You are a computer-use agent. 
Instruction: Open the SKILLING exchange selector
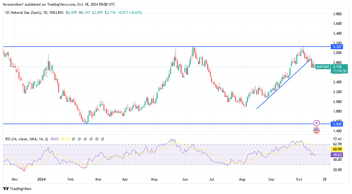coord(55,13)
